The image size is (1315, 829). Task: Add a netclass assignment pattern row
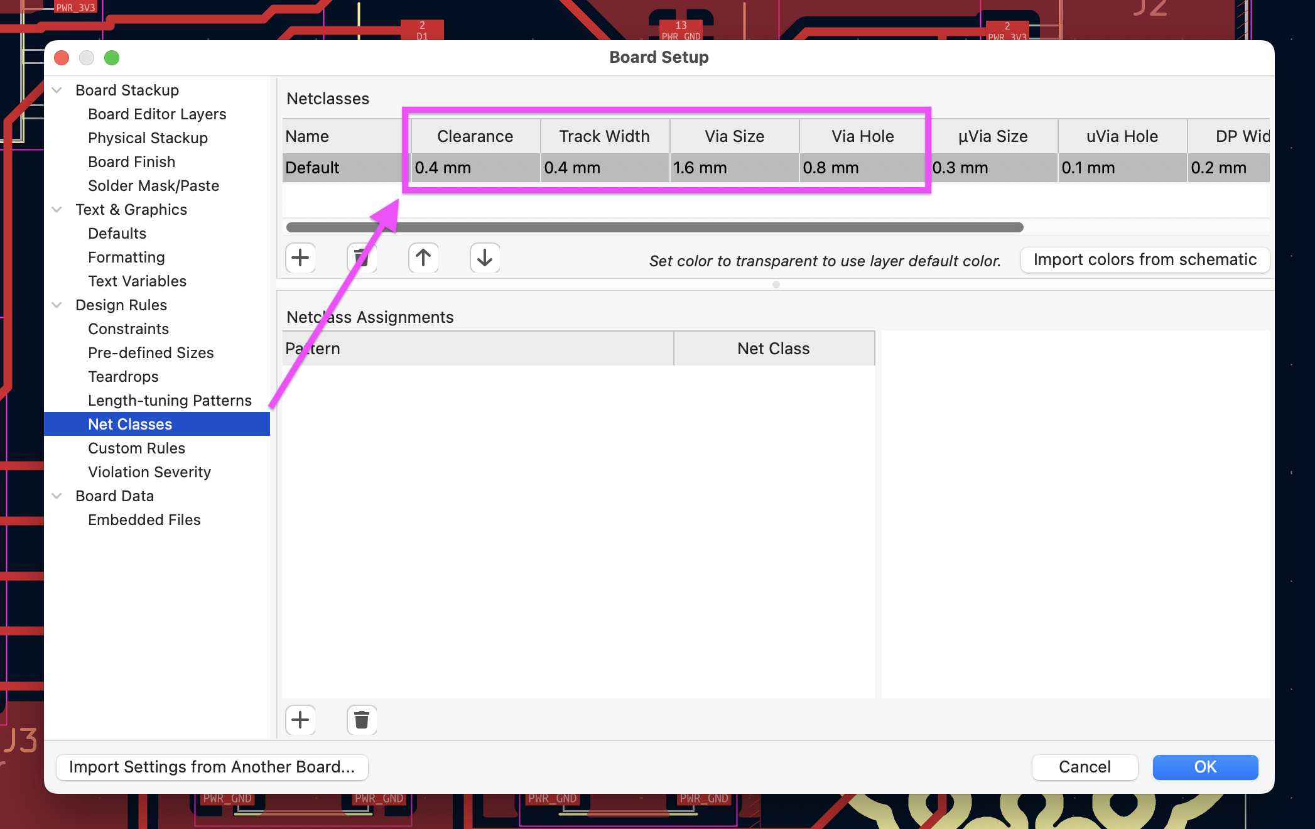pyautogui.click(x=300, y=720)
